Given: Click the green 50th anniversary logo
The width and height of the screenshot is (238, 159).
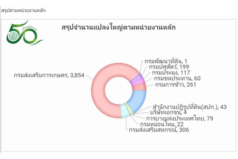Looking at the screenshot, I should click(x=24, y=33).
